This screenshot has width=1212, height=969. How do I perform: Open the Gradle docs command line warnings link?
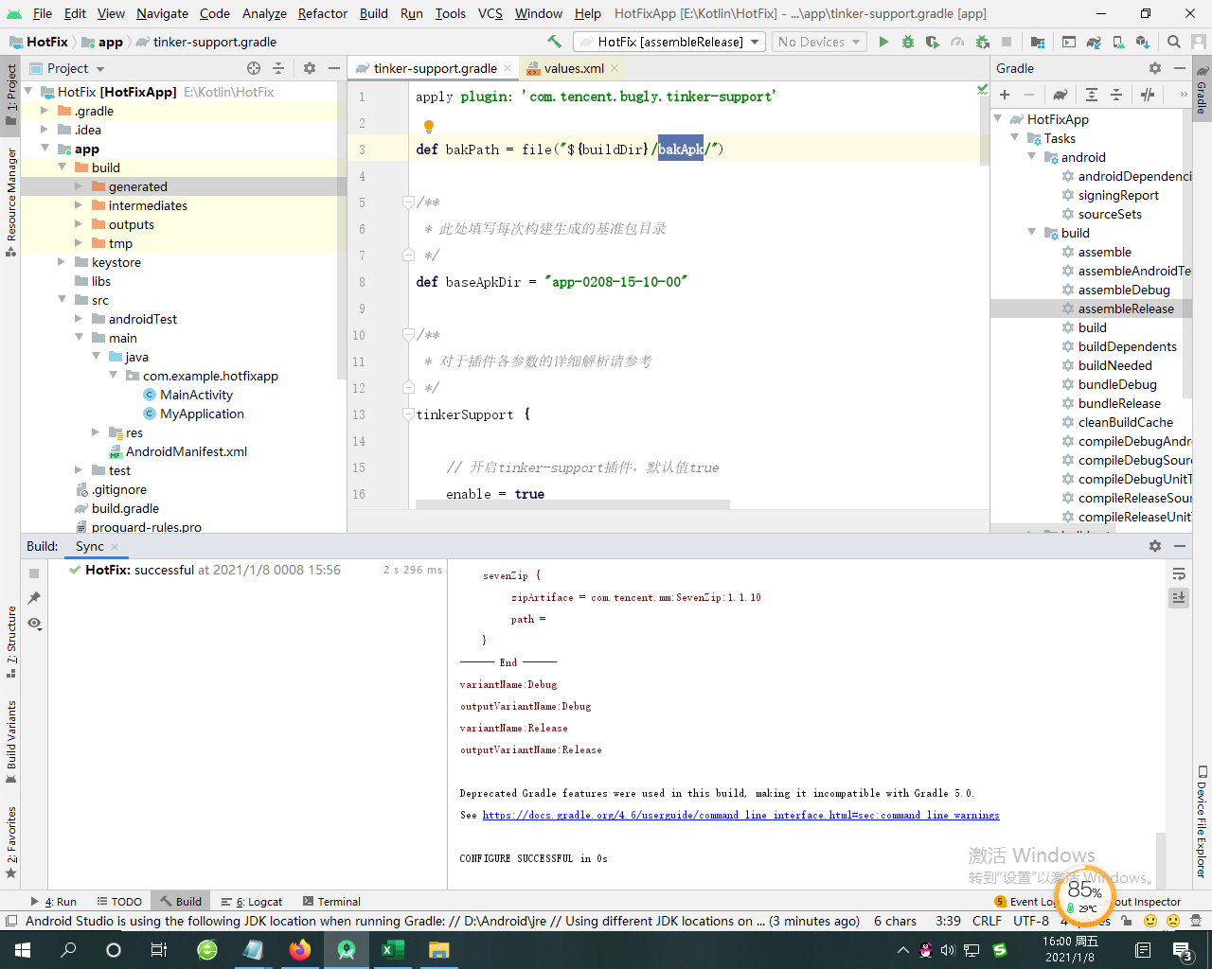pyautogui.click(x=740, y=815)
